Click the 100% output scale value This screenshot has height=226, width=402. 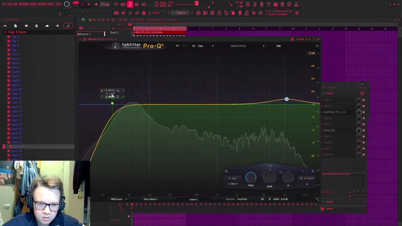pos(276,199)
